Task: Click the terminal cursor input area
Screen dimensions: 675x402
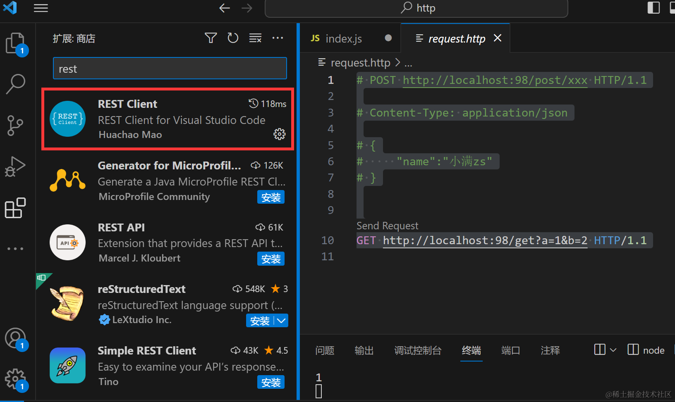Action: (x=319, y=391)
